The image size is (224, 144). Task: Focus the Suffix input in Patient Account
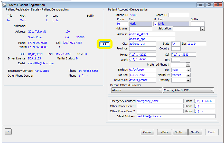[x=198, y=24]
